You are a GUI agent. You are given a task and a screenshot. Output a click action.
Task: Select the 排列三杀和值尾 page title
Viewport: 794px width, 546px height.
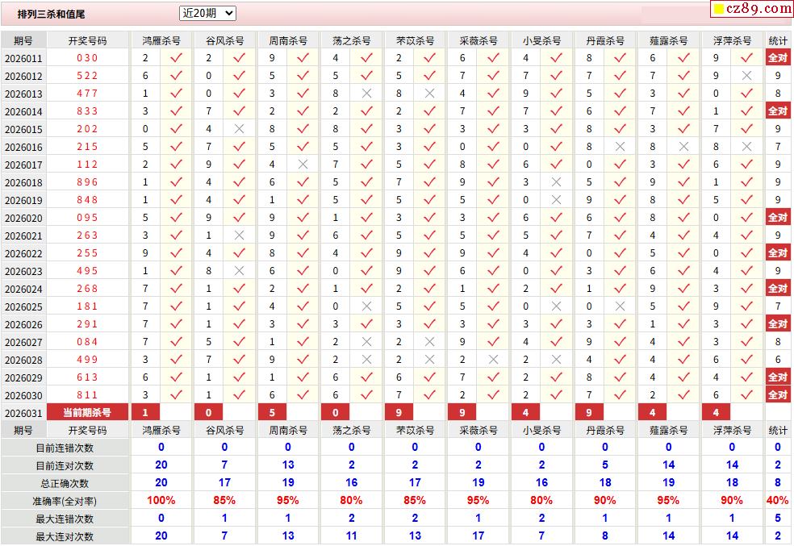51,15
